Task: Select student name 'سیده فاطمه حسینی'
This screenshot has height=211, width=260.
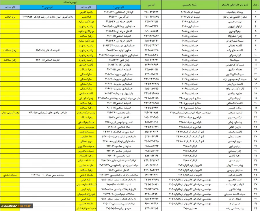Action: pyautogui.click(x=235, y=194)
